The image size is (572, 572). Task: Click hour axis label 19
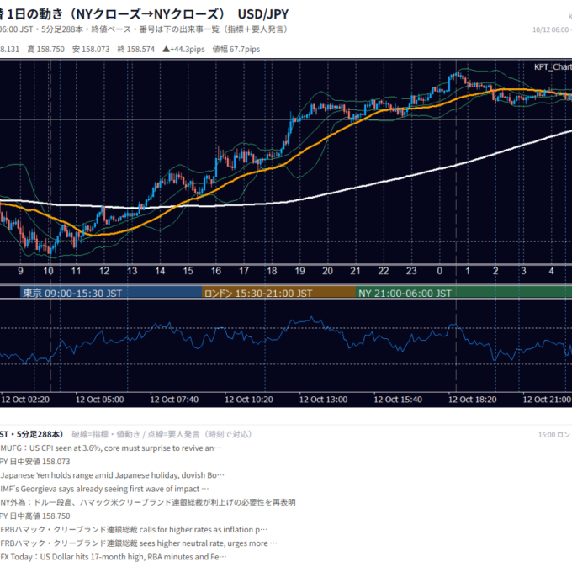[299, 271]
